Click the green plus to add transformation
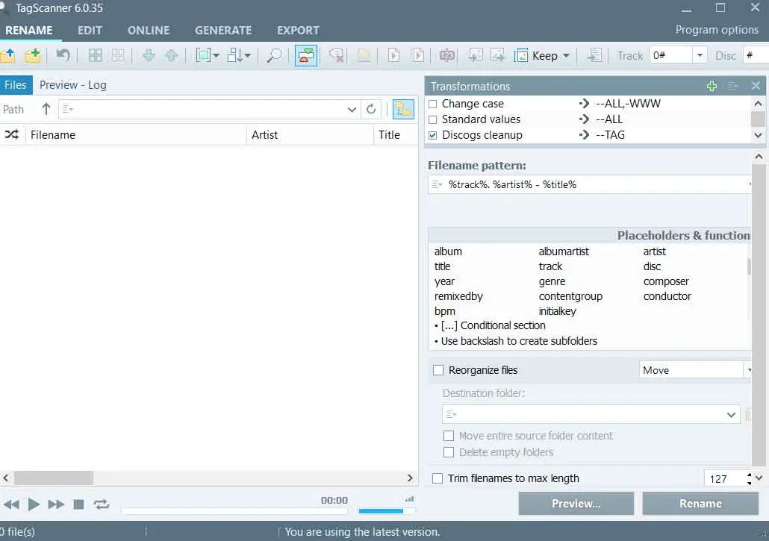Viewport: 769px width, 541px height. click(x=712, y=86)
